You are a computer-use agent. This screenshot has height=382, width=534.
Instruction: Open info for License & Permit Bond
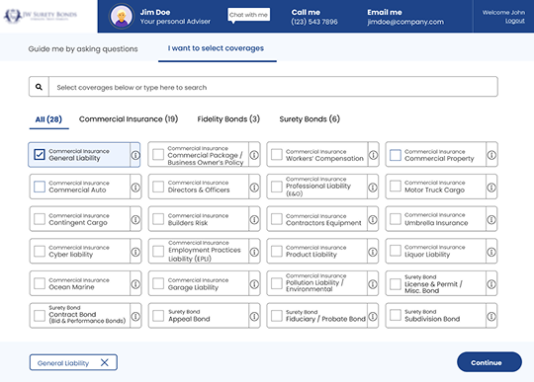click(x=491, y=284)
